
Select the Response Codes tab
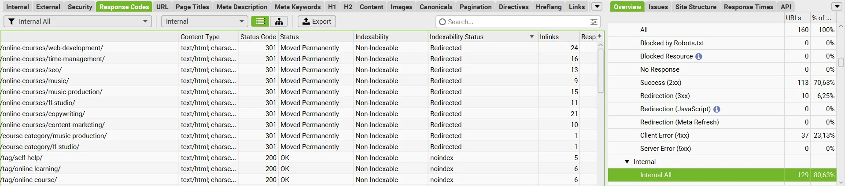coord(124,7)
